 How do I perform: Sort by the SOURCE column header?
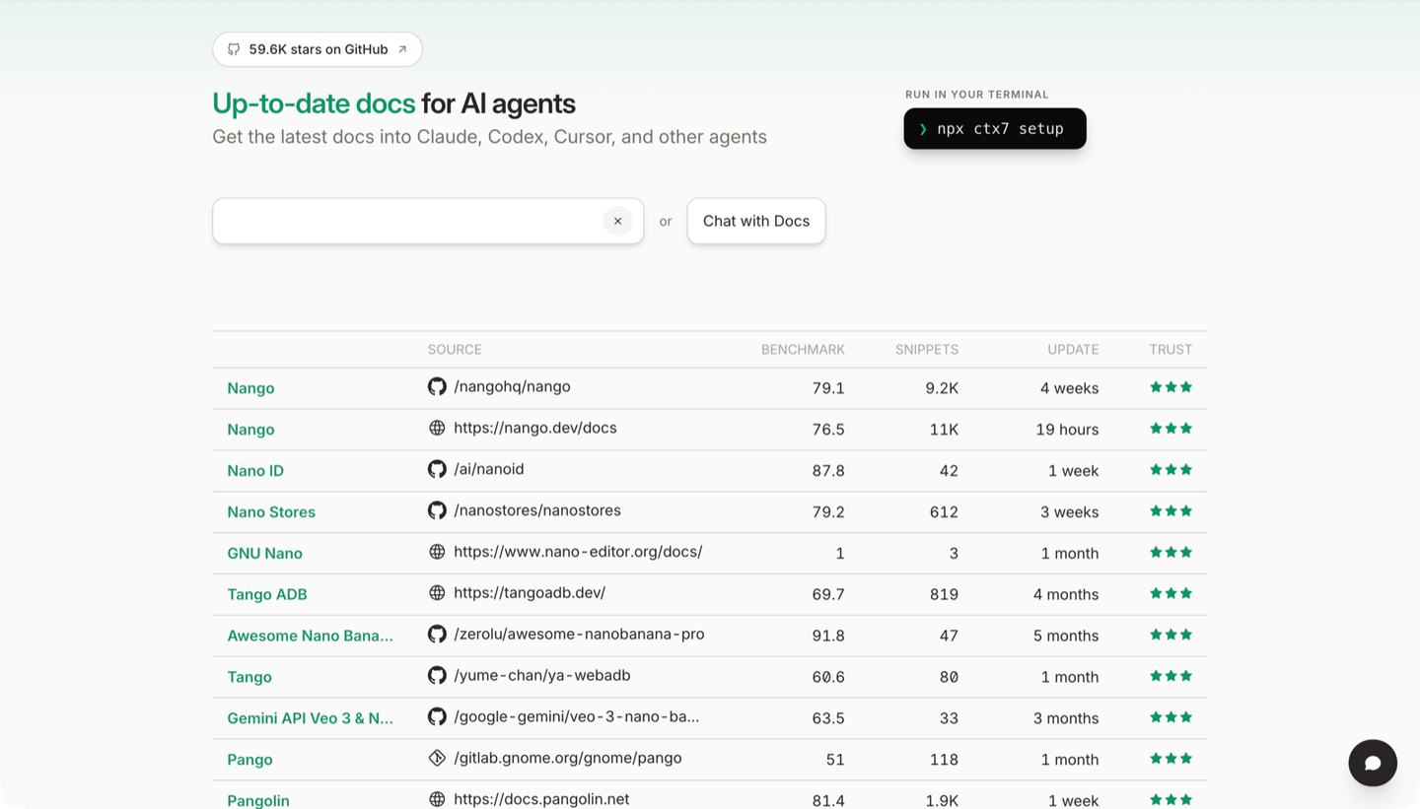(x=455, y=350)
